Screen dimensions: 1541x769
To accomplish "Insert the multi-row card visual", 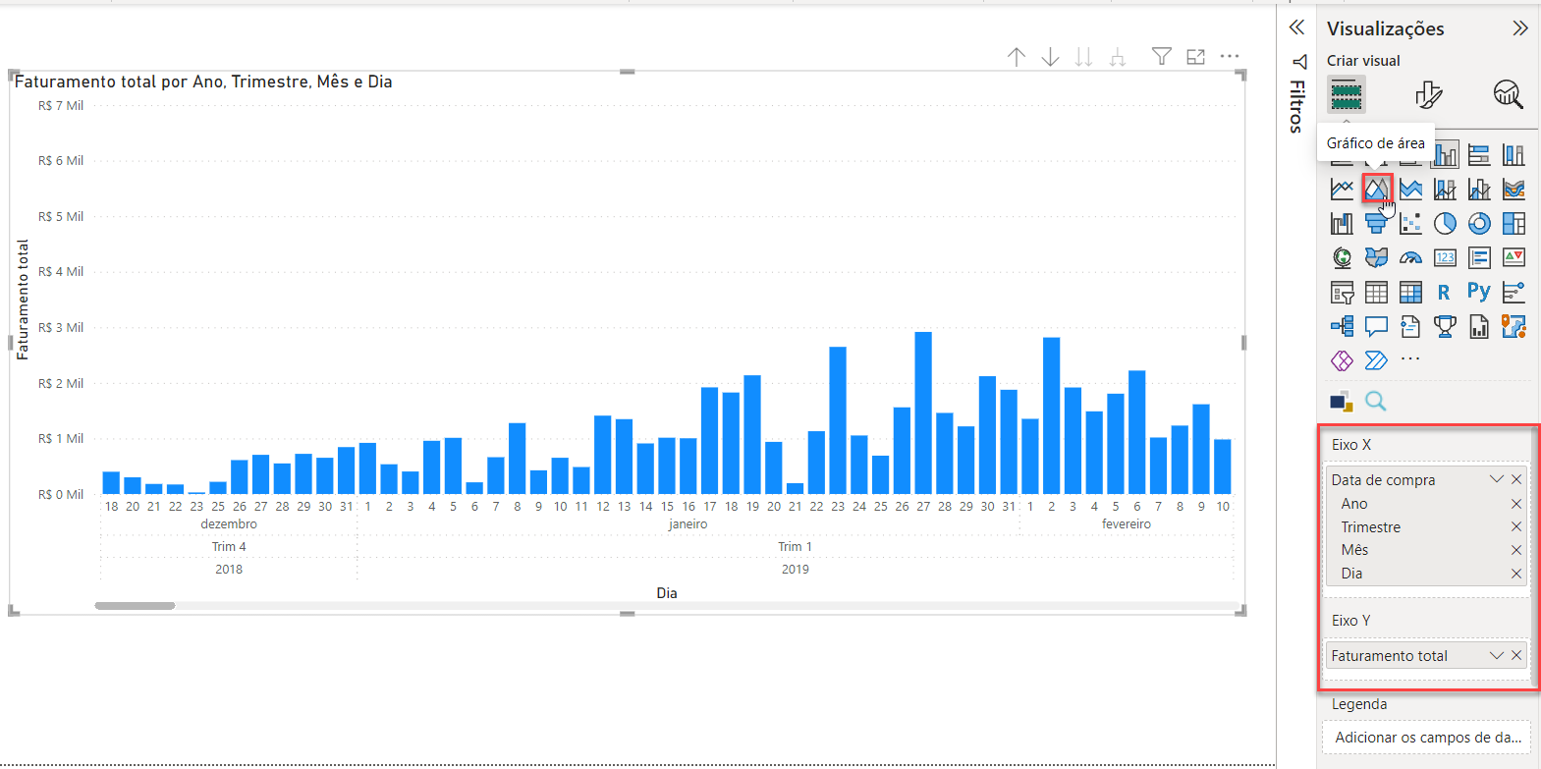I will pyautogui.click(x=1479, y=257).
